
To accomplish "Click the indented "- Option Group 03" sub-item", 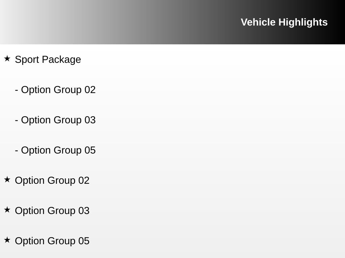I will coord(55,120).
